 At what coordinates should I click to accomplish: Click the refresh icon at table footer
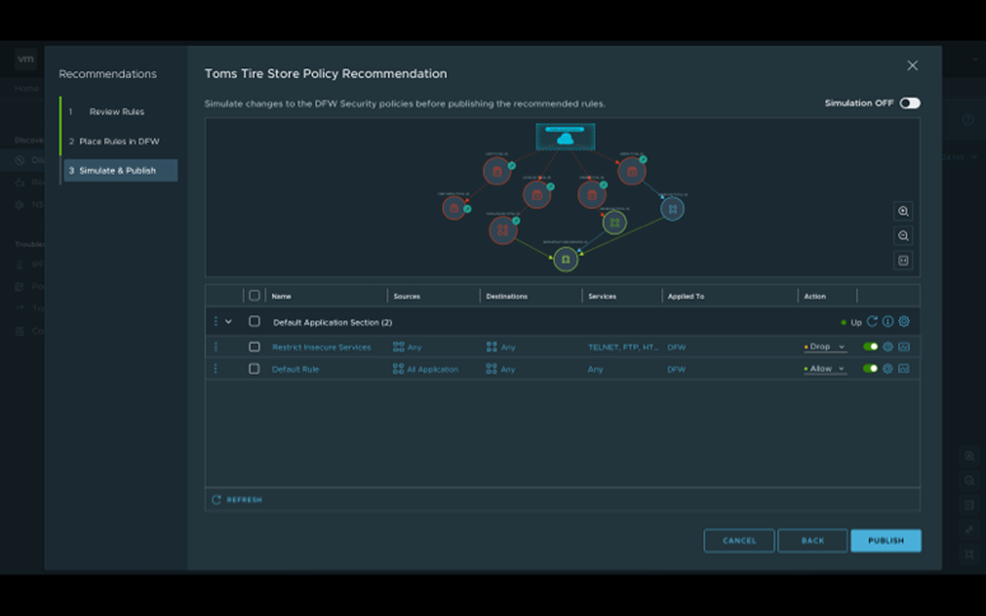216,499
